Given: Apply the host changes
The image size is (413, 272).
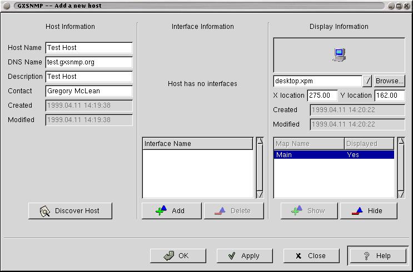Looking at the screenshot, I should pyautogui.click(x=243, y=256).
